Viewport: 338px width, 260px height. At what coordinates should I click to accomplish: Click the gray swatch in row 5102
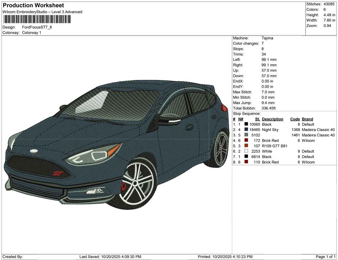[x=246, y=135]
